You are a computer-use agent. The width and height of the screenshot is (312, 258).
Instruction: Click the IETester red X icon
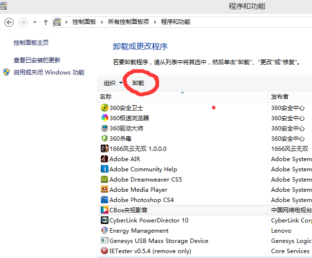105,251
